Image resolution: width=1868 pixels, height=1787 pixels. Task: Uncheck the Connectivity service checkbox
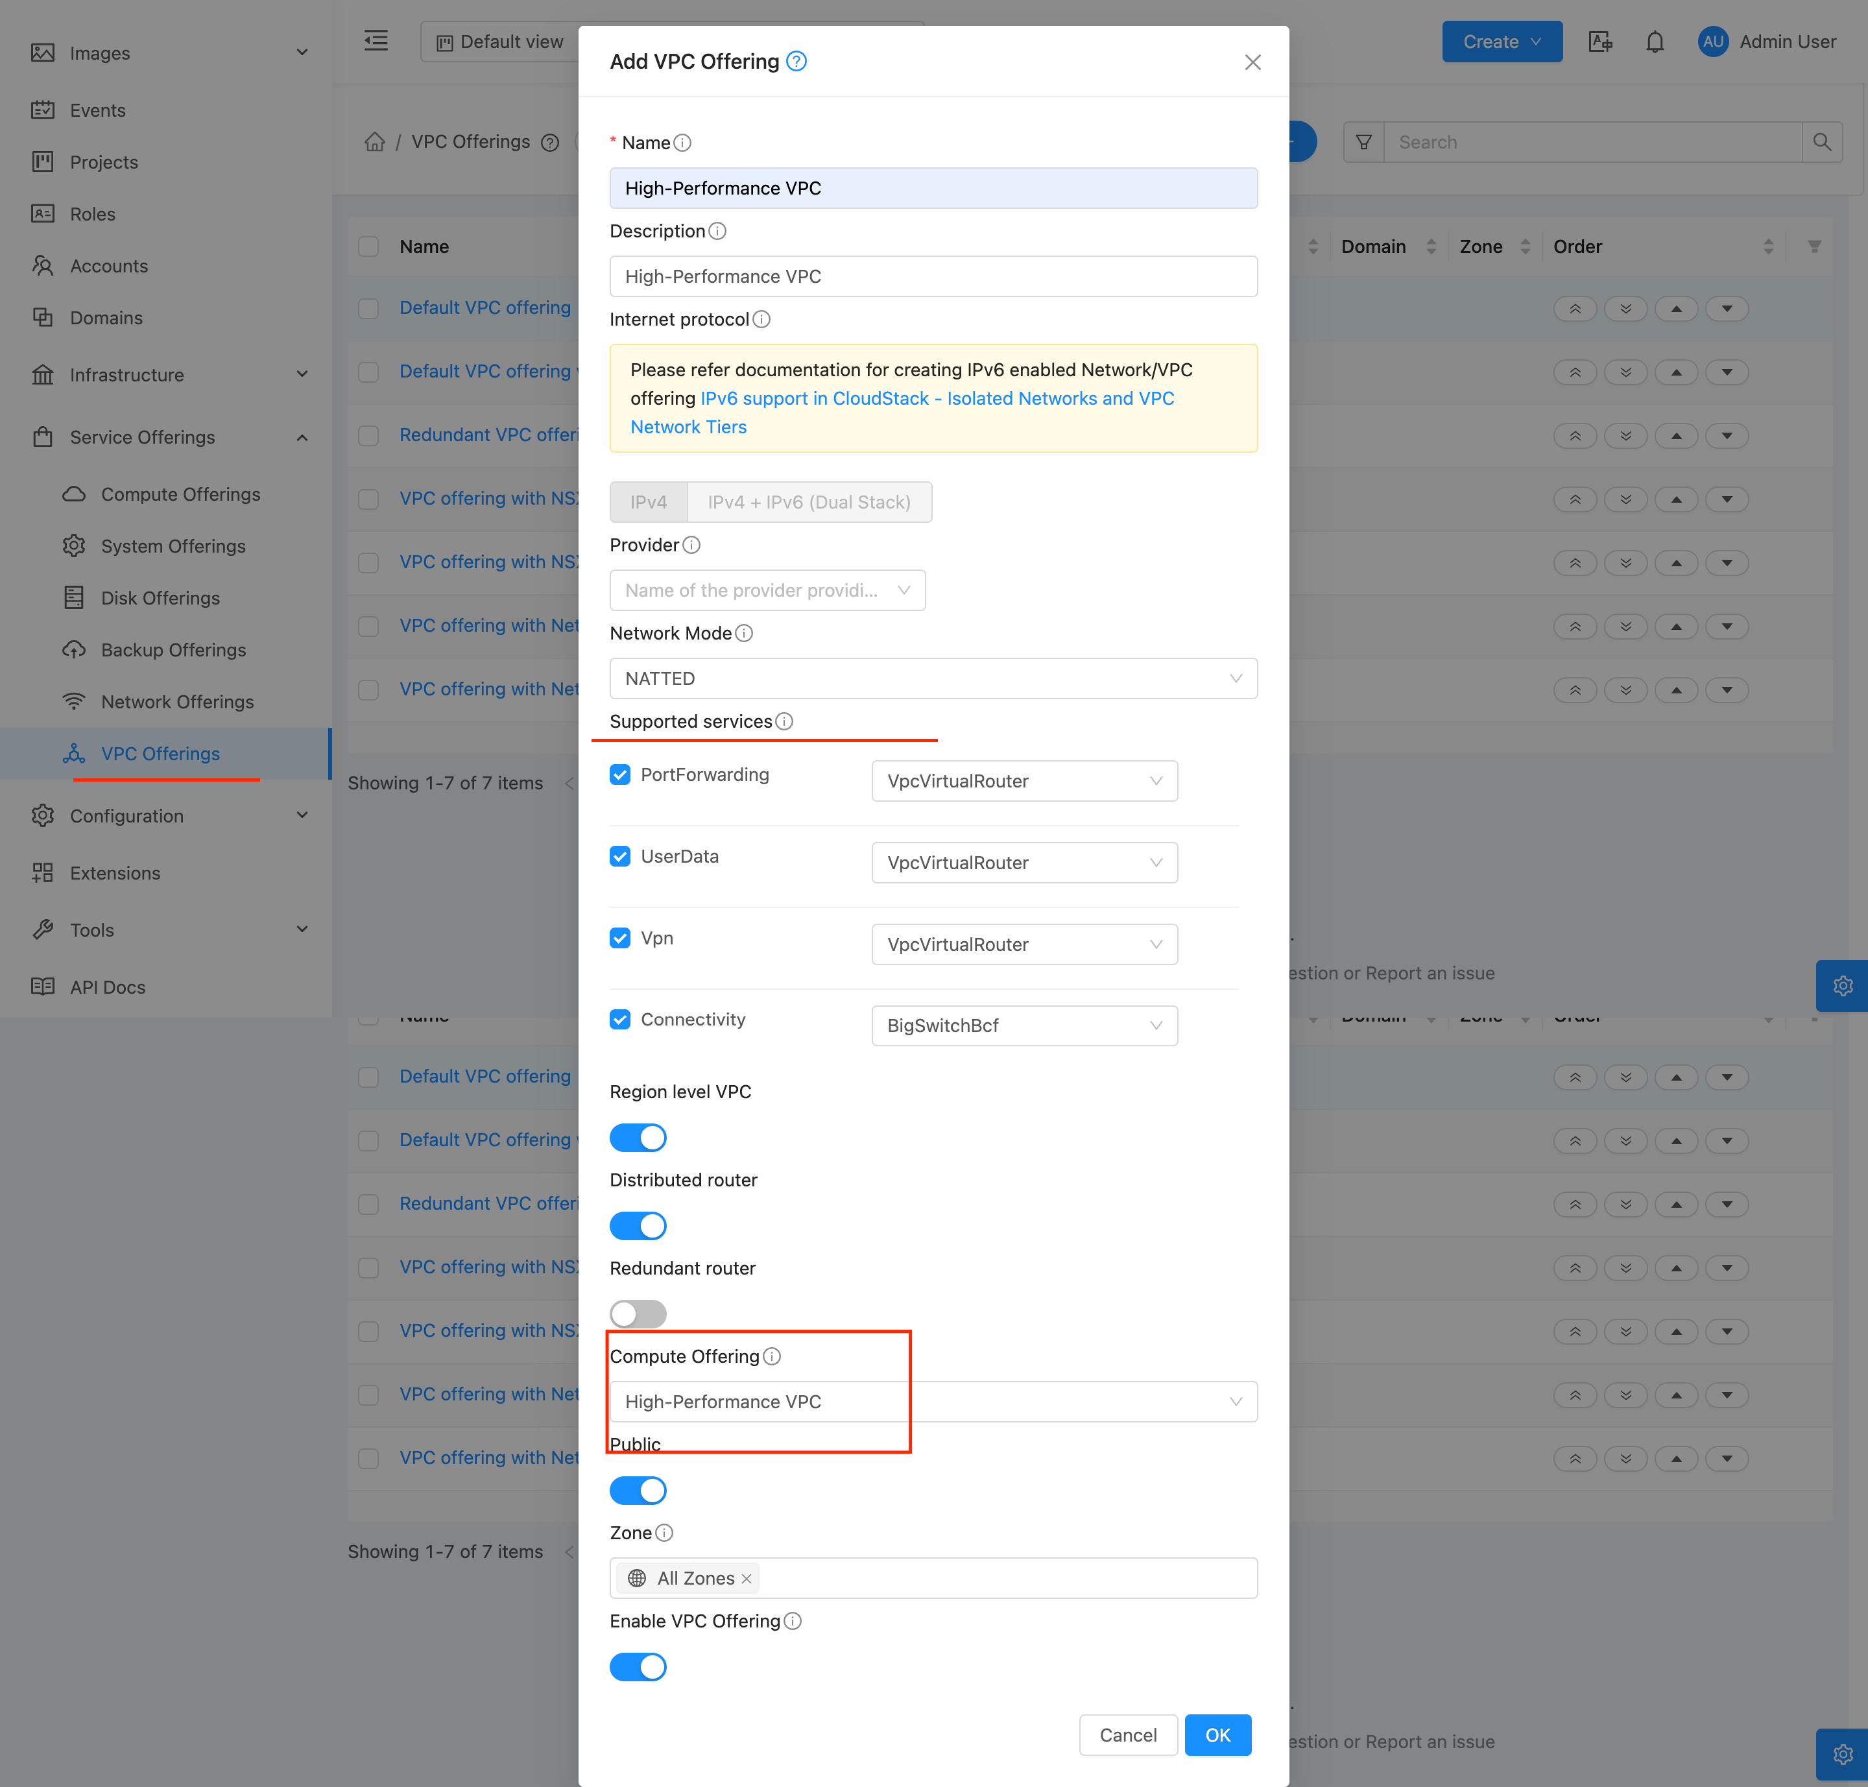(620, 1019)
